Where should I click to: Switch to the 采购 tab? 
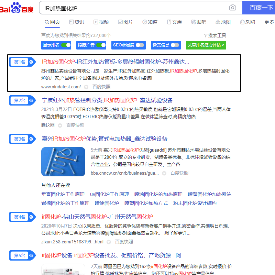coord(247,22)
